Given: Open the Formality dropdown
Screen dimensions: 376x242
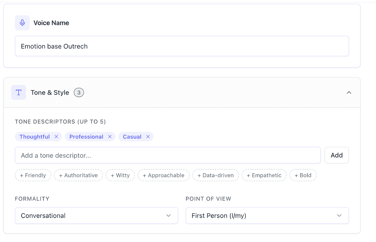Looking at the screenshot, I should 97,216.
